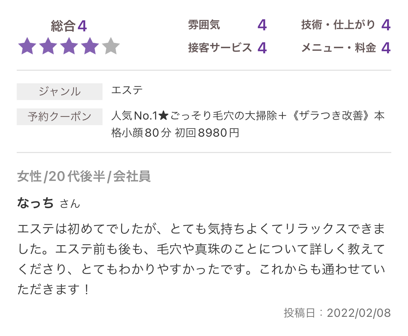Click the fourth purple rating star
408x336 pixels.
[x=90, y=46]
